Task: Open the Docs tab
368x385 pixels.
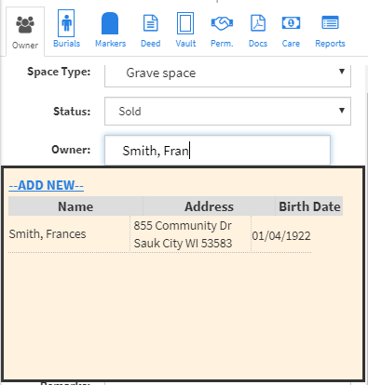Action: coord(258,31)
